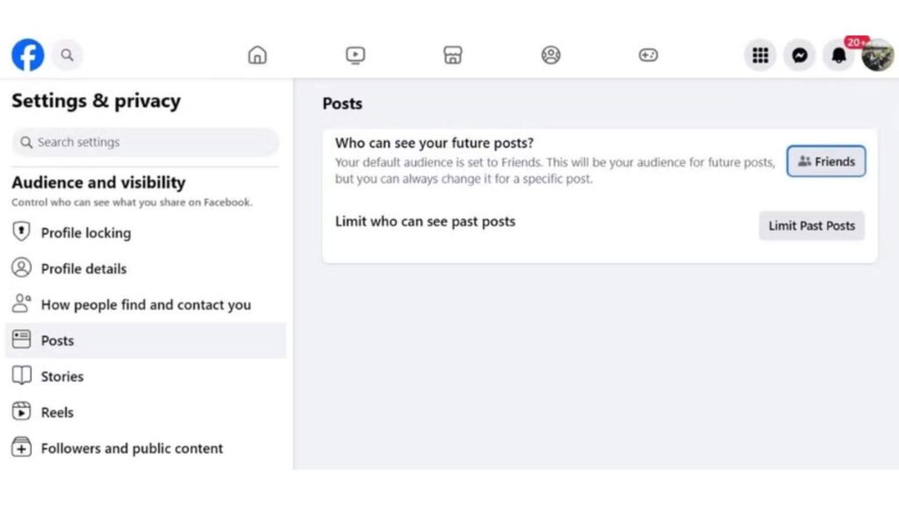This screenshot has width=899, height=505.
Task: Open Marketplace from the top navigation
Action: 451,54
